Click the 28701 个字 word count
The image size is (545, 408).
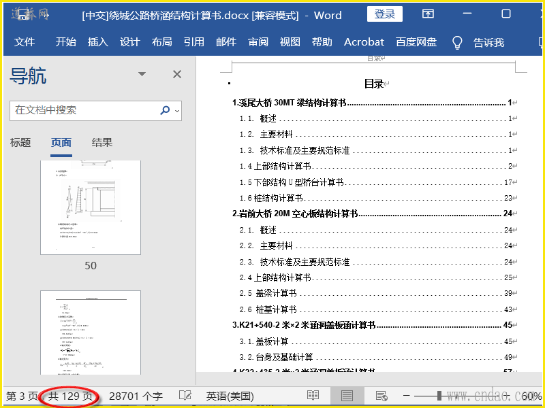tap(136, 396)
